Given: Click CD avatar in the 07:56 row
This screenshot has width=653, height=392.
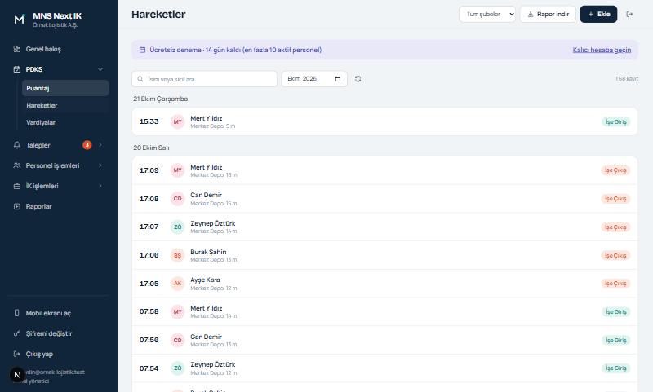Looking at the screenshot, I should pos(177,340).
